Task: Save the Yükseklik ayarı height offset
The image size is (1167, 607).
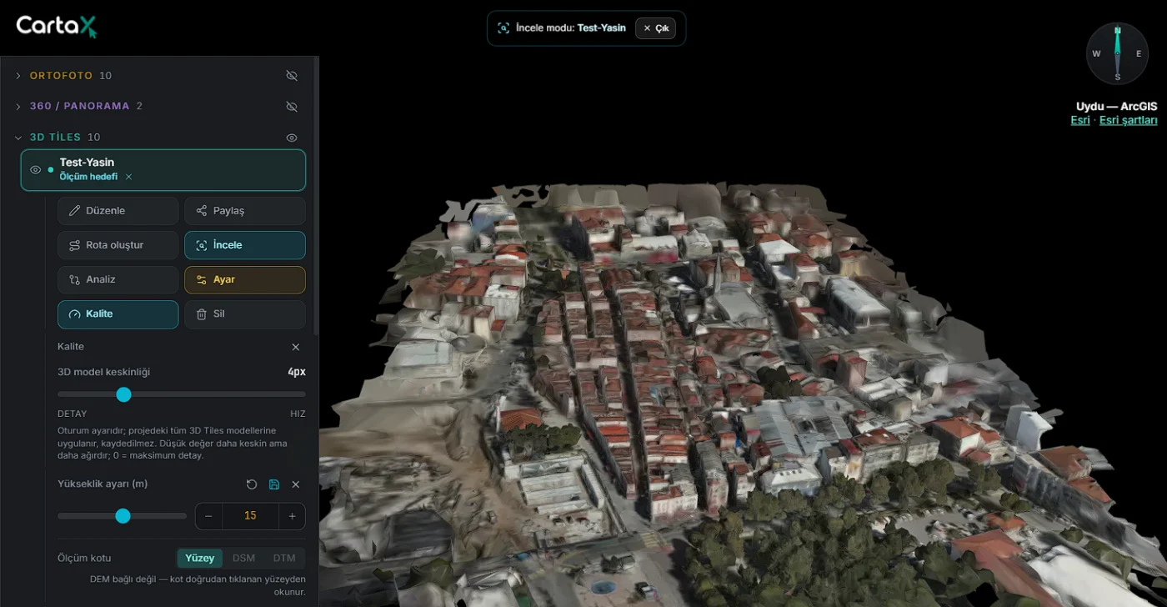Action: pos(273,484)
